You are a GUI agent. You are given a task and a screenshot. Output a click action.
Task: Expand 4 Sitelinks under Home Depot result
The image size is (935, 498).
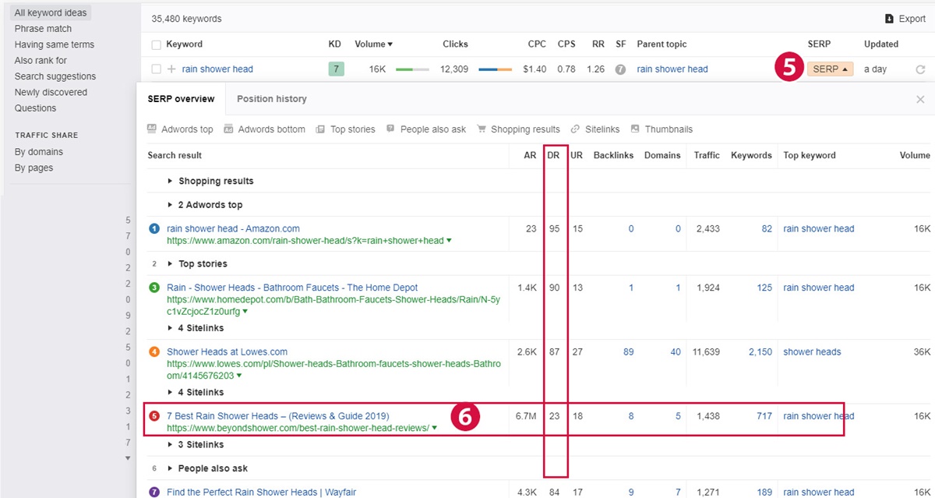(x=171, y=328)
